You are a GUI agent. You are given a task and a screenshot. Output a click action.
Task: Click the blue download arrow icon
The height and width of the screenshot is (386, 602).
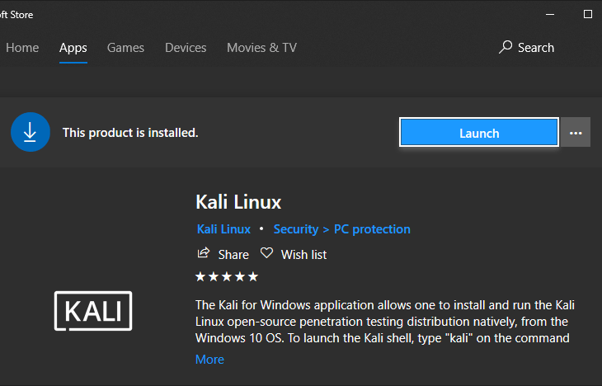point(31,132)
